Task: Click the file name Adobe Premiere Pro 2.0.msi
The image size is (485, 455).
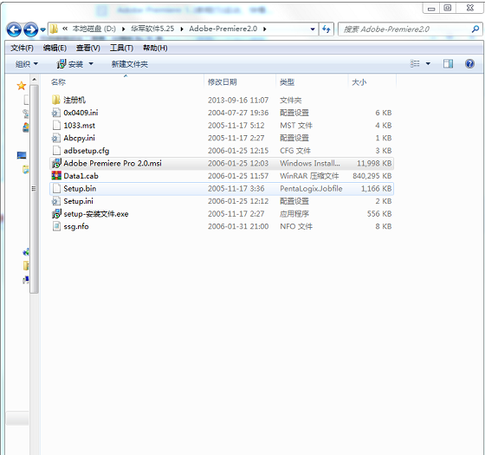Action: click(x=113, y=163)
